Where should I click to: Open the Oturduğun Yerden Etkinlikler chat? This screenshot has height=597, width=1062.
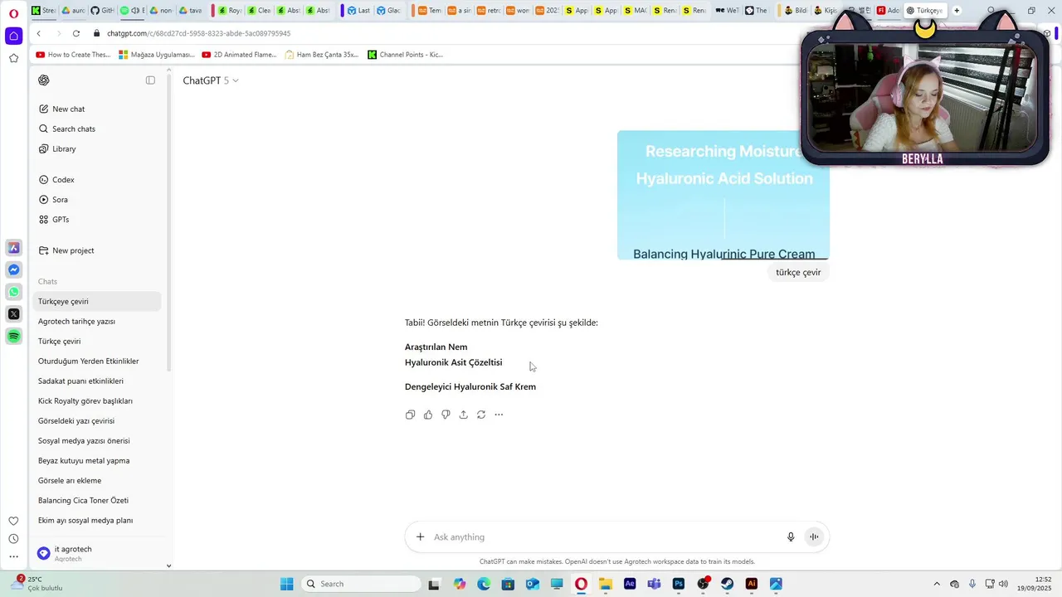(x=97, y=362)
